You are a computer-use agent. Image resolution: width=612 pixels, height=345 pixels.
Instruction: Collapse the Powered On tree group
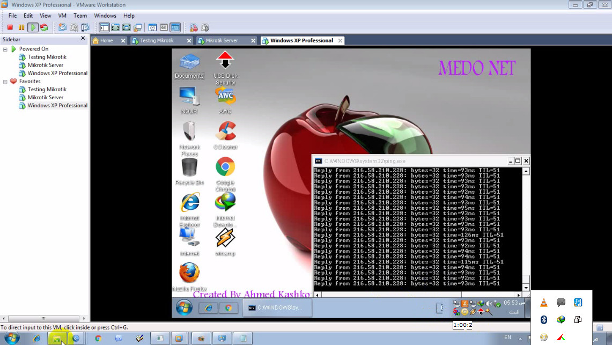pyautogui.click(x=5, y=49)
